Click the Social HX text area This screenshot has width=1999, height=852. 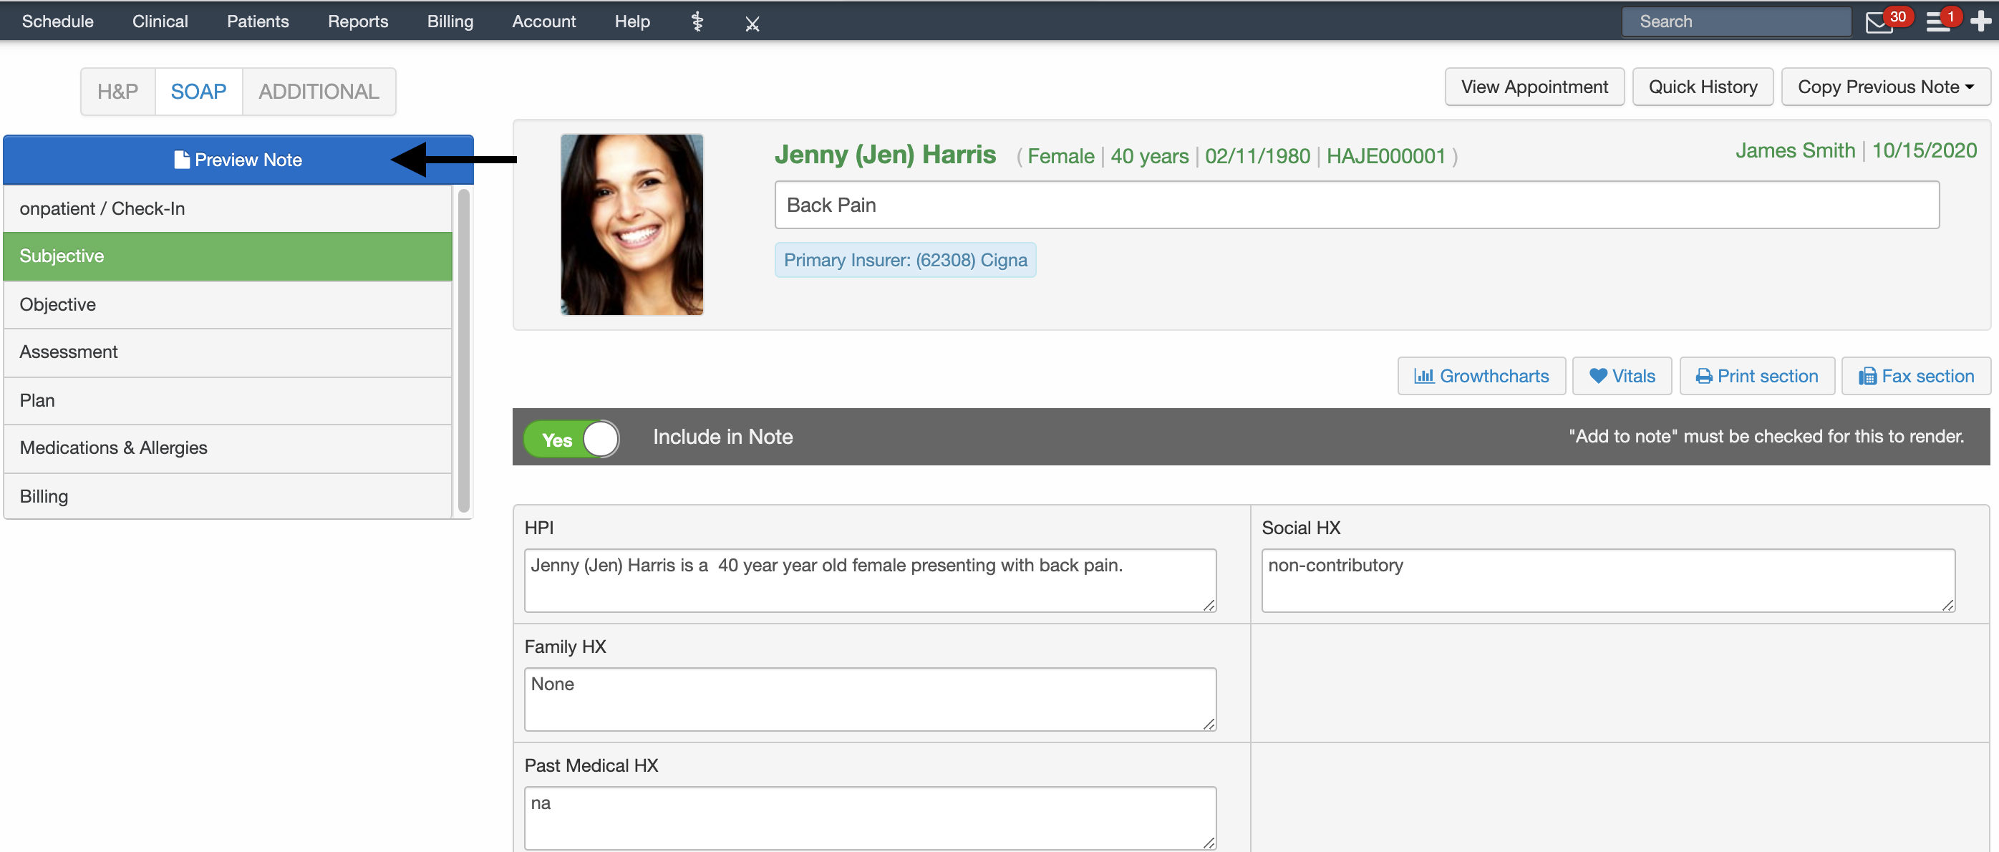click(x=1608, y=581)
